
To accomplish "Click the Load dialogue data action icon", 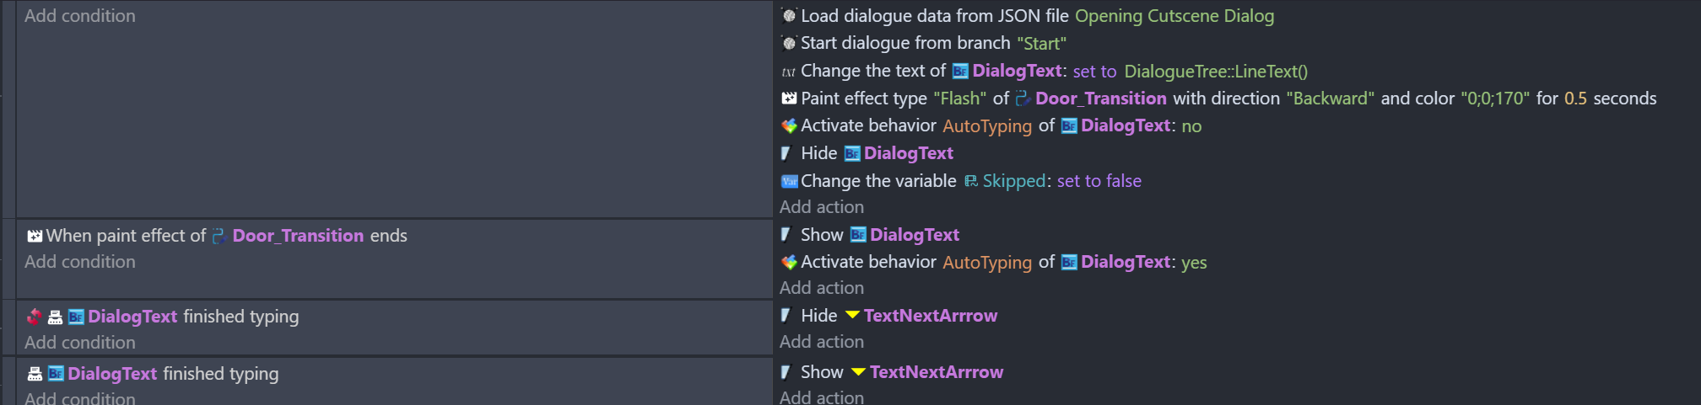I will click(x=789, y=16).
